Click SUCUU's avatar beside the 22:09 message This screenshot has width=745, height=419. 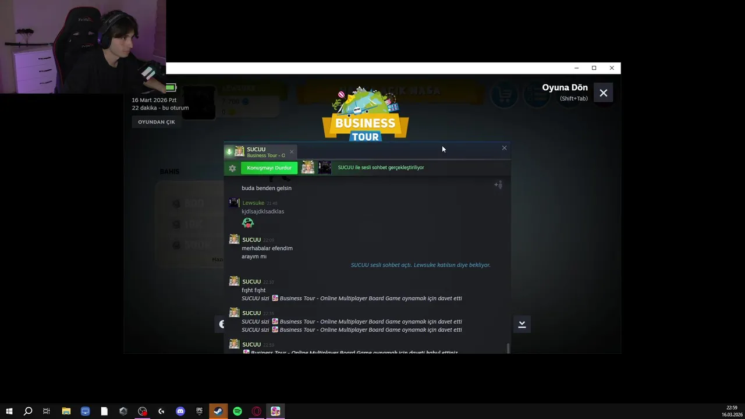(234, 239)
